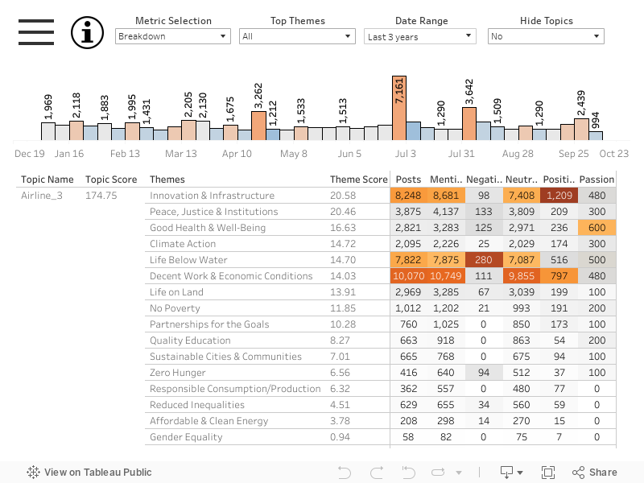Select Zero Hunger theme

[177, 373]
